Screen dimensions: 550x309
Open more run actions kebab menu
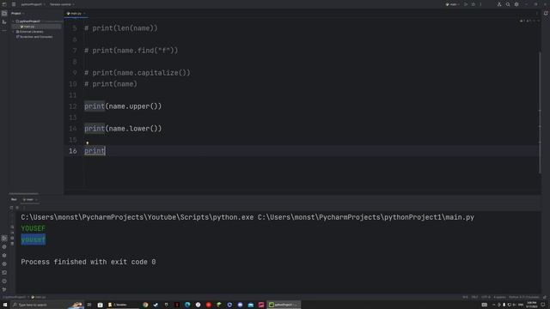[x=480, y=4]
